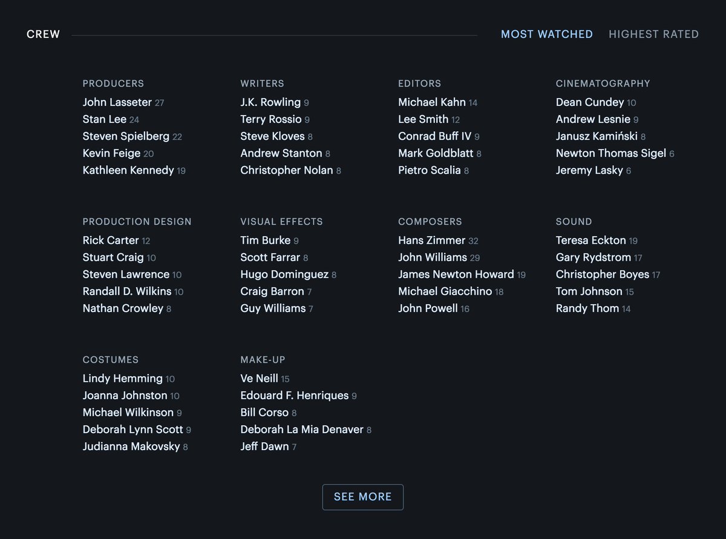The image size is (726, 539).
Task: Open Teresa Eckton in Sound
Action: pyautogui.click(x=590, y=240)
